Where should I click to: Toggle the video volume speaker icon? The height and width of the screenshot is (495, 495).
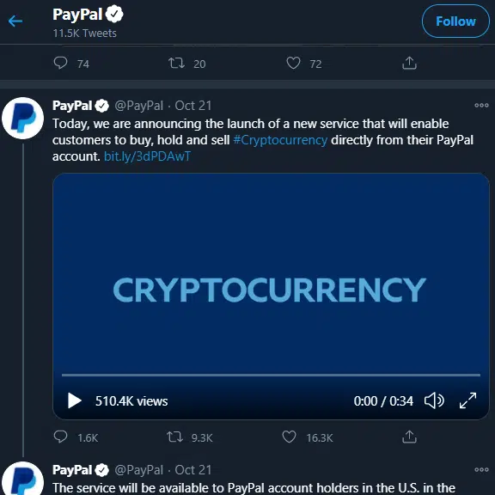[434, 400]
